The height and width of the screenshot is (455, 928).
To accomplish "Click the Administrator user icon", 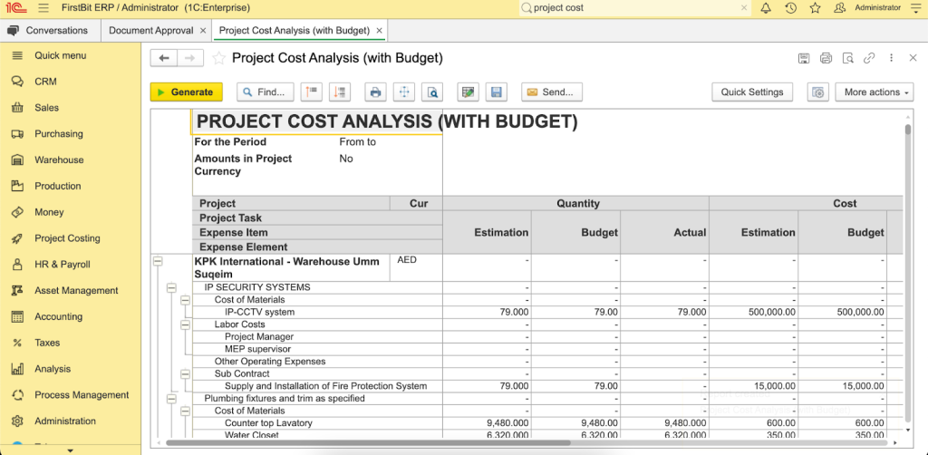I will click(x=839, y=8).
